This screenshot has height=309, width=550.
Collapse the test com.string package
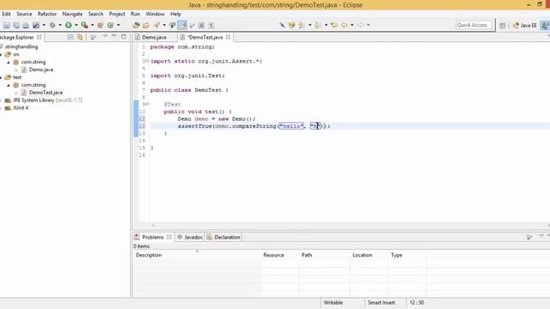point(9,85)
